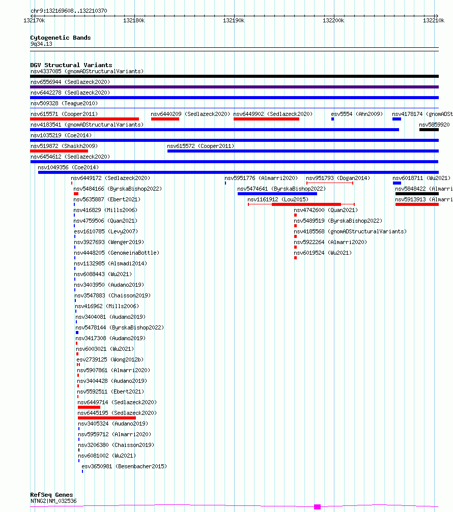This screenshot has height=512, width=453.
Task: Click the blue nsv4178174 variant bar
Action: pos(397,119)
